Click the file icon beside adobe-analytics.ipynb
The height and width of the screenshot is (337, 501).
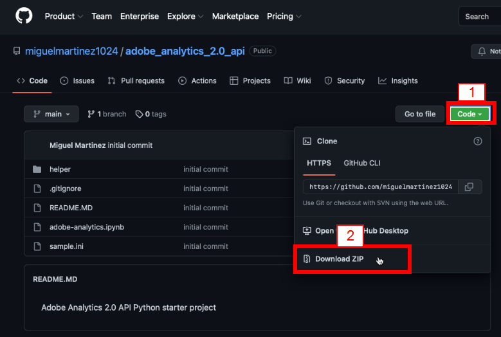click(37, 227)
